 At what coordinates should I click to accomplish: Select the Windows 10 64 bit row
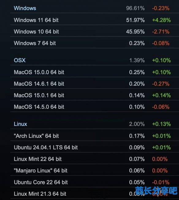95,32
